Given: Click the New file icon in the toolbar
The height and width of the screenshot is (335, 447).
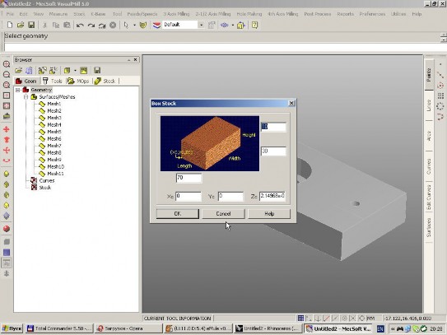Looking at the screenshot, I should (x=10, y=25).
